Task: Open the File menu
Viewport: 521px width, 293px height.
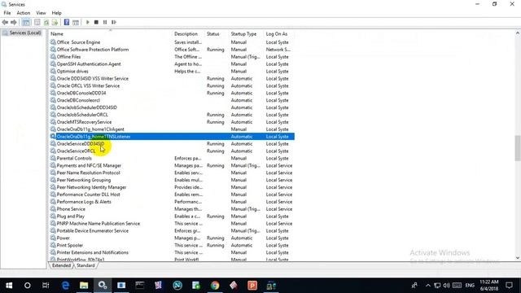Action: [x=7, y=13]
